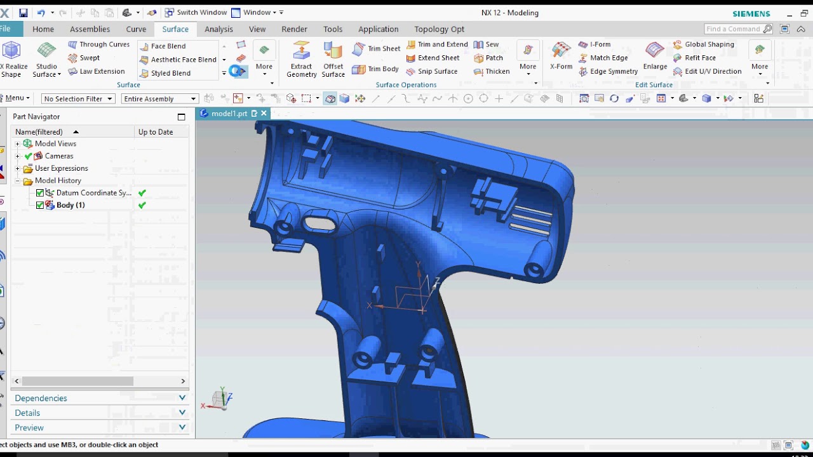Click the Name(filtered) column header
The width and height of the screenshot is (813, 457).
click(x=72, y=132)
